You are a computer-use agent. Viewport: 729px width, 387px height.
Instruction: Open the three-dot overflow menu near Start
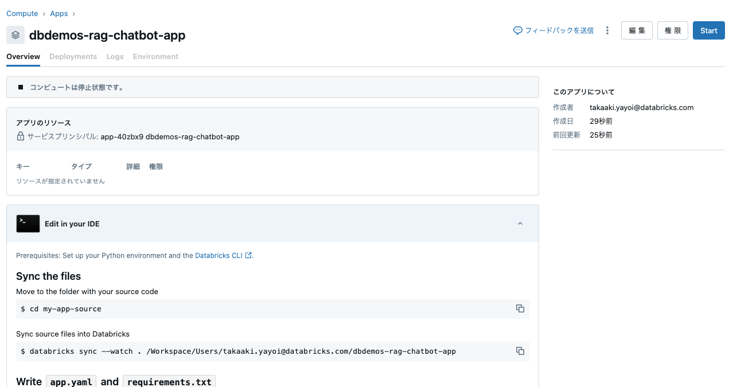[x=607, y=30]
